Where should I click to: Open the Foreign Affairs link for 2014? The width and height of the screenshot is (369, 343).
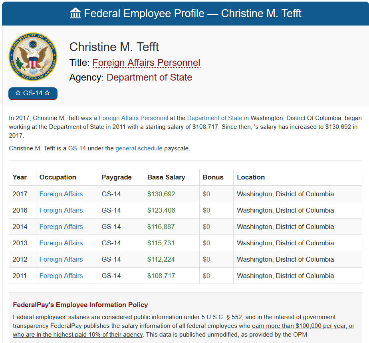point(61,227)
